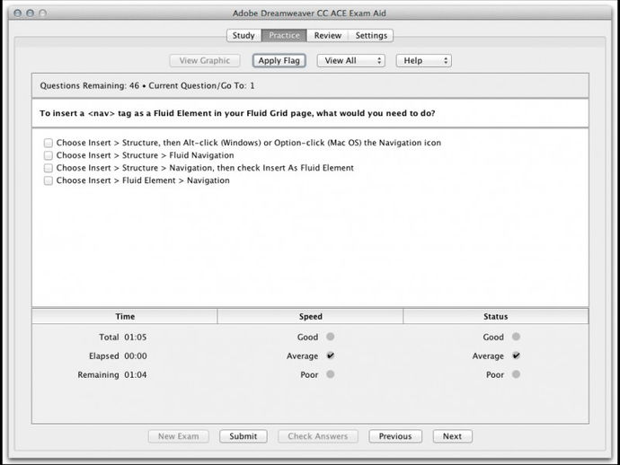Image resolution: width=620 pixels, height=465 pixels.
Task: Select the Good speed indicator
Action: tap(331, 337)
